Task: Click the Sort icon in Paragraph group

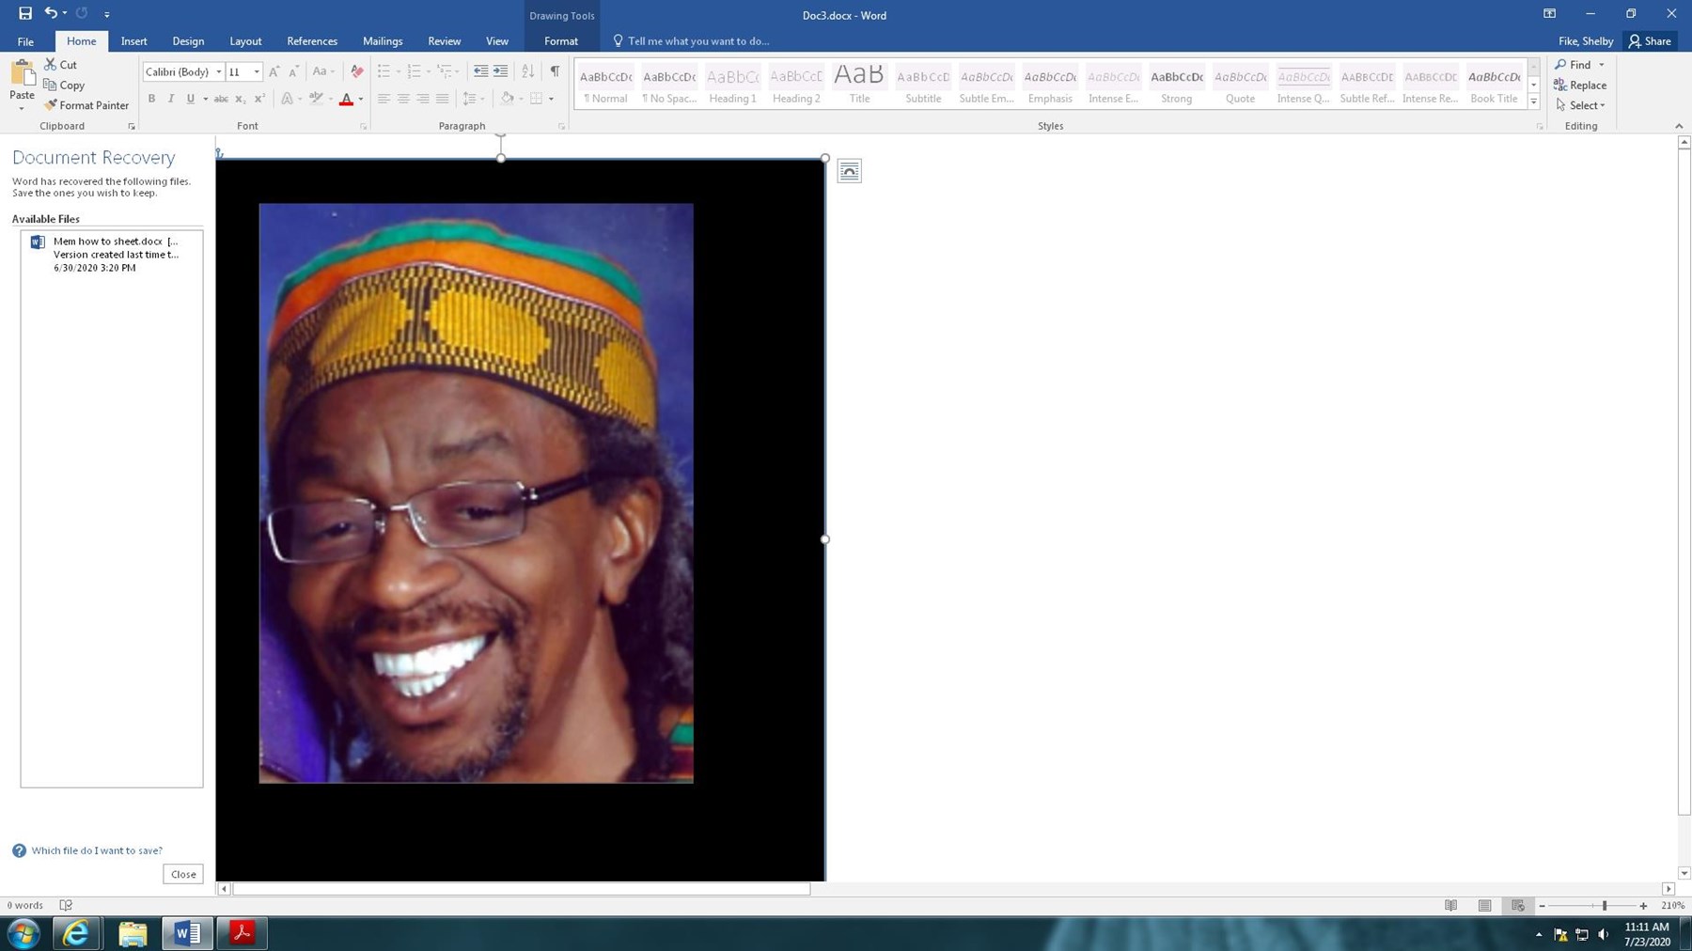Action: coord(527,71)
